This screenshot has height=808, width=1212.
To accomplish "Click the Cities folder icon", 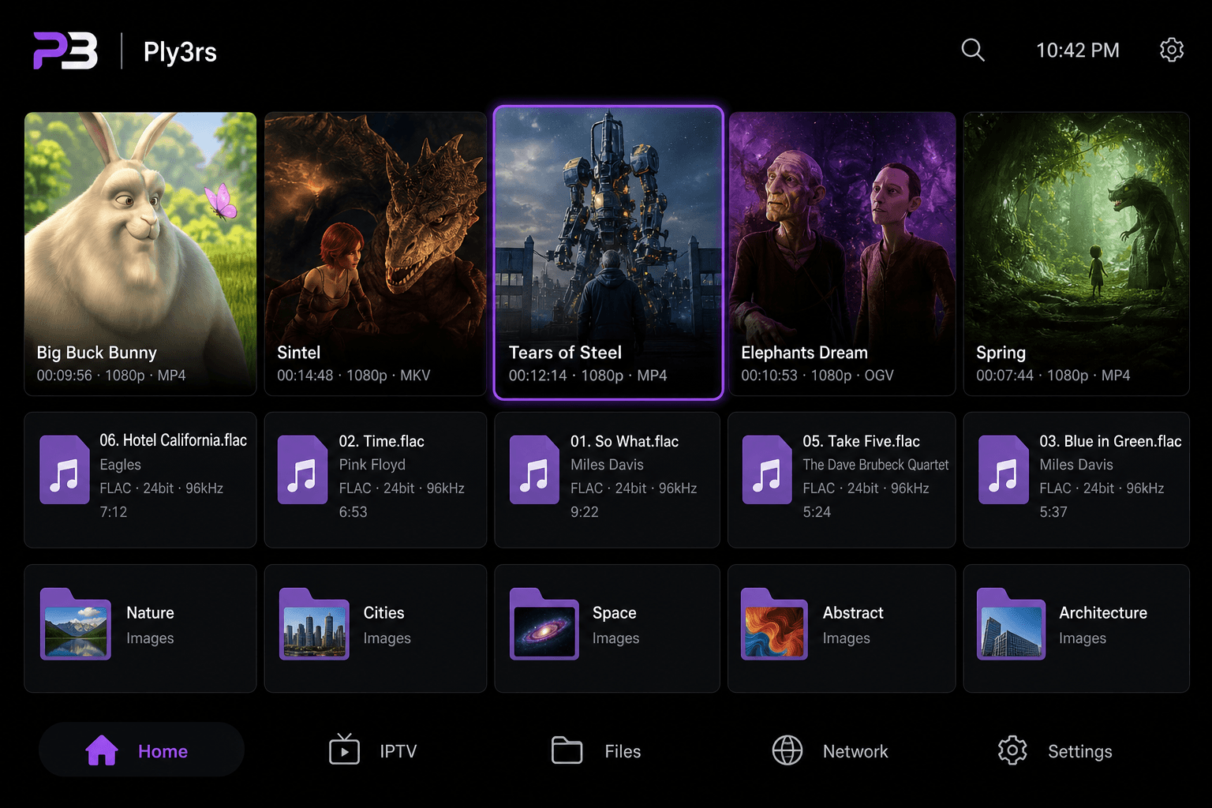I will (314, 623).
